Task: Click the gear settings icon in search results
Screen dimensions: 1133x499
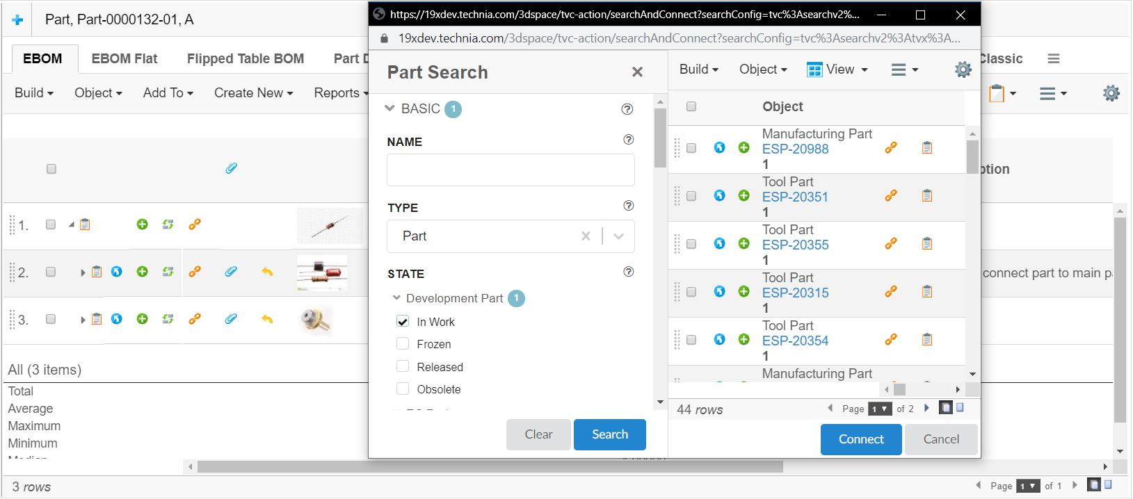Action: click(x=963, y=69)
